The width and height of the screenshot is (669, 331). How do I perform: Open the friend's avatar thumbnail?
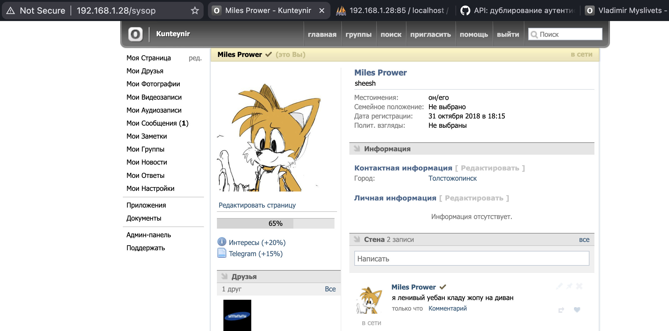tap(237, 315)
